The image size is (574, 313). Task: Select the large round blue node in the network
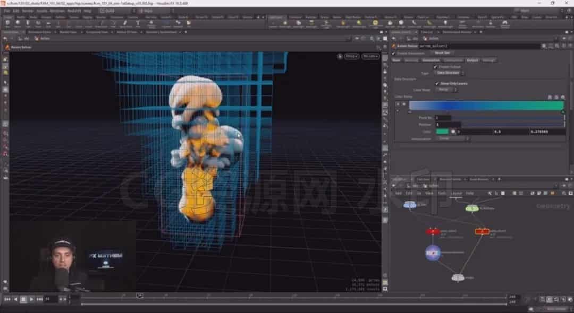coord(433,253)
